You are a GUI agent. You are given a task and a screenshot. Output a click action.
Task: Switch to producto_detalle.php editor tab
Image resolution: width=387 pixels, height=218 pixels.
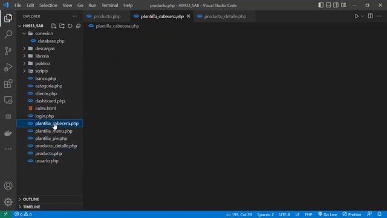(224, 16)
